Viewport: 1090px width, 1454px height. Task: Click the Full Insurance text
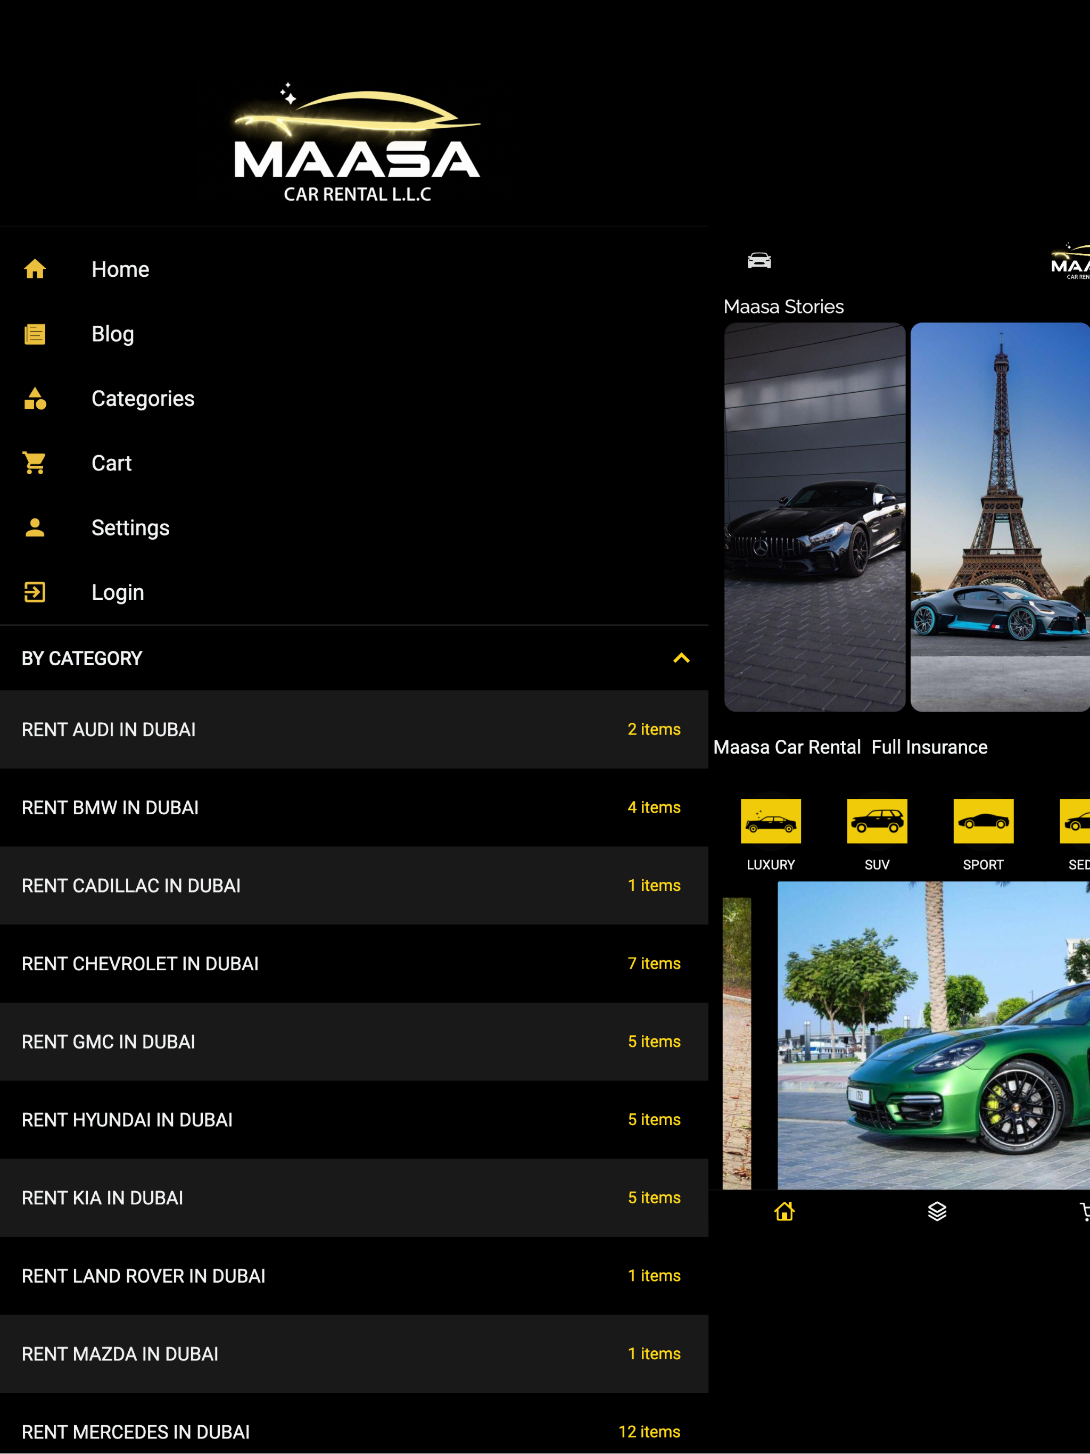click(929, 747)
